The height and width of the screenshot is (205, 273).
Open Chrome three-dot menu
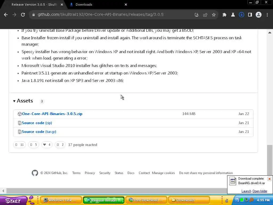[x=267, y=15]
